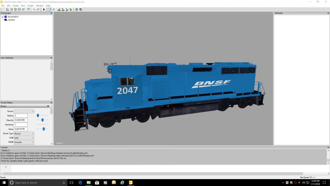Open the Windows Start menu
This screenshot has width=330, height=186.
coord(4,183)
